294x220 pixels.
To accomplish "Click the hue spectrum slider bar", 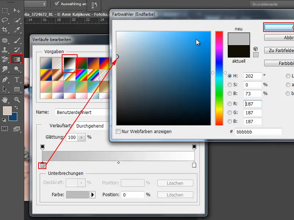I will tap(219, 78).
